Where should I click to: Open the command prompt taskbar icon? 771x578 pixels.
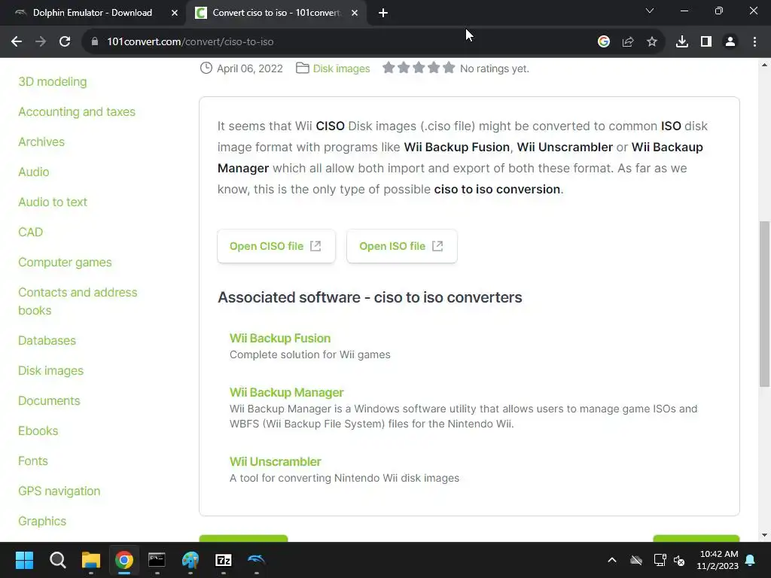pyautogui.click(x=157, y=560)
